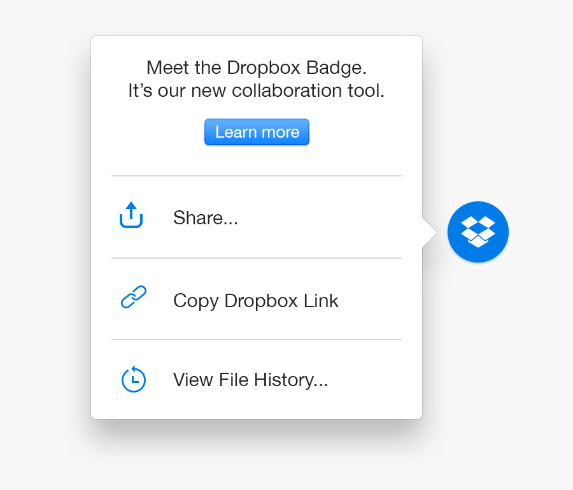Click the popover's pointer arrow beside badge
The height and width of the screenshot is (490, 573).
pyautogui.click(x=429, y=233)
